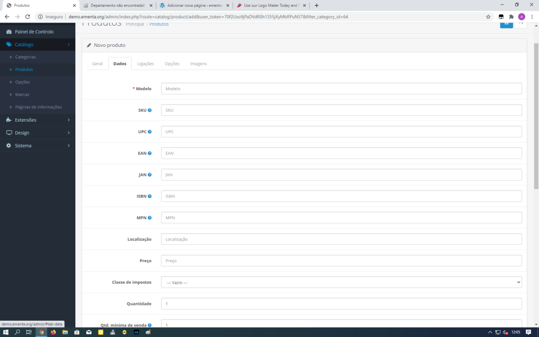Open the Chrome profile avatar
The width and height of the screenshot is (539, 337).
click(521, 16)
